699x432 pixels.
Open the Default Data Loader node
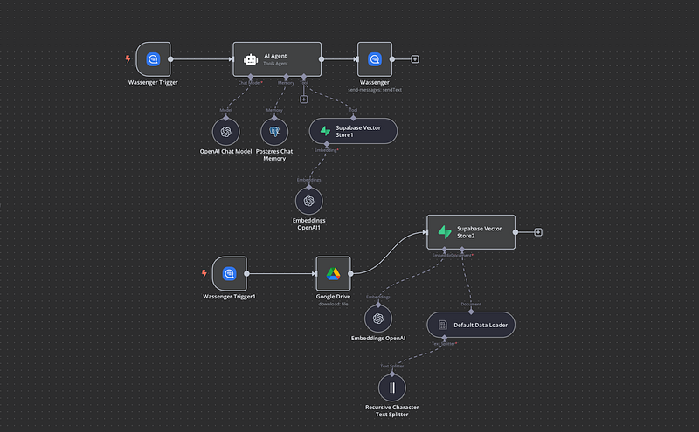[x=470, y=325]
